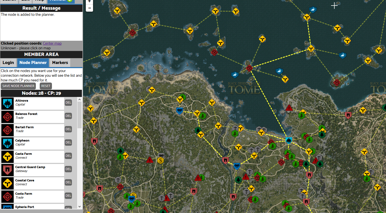Select the ship node nearest the white crosshair
This screenshot has height=213, width=386.
coord(313,10)
